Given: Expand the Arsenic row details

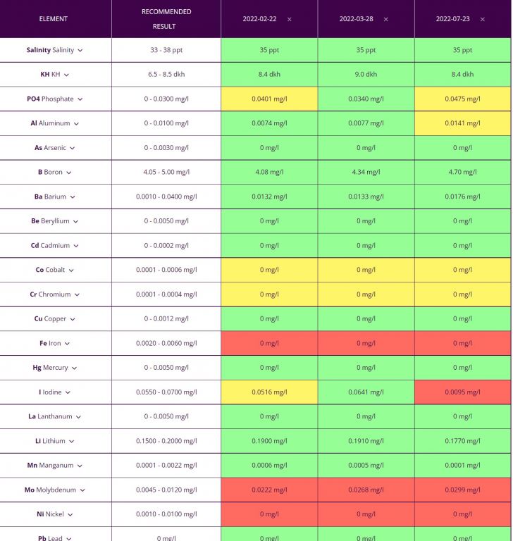Looking at the screenshot, I should point(73,148).
